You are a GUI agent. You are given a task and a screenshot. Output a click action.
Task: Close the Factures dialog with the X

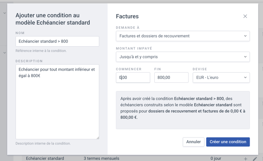coord(245,16)
